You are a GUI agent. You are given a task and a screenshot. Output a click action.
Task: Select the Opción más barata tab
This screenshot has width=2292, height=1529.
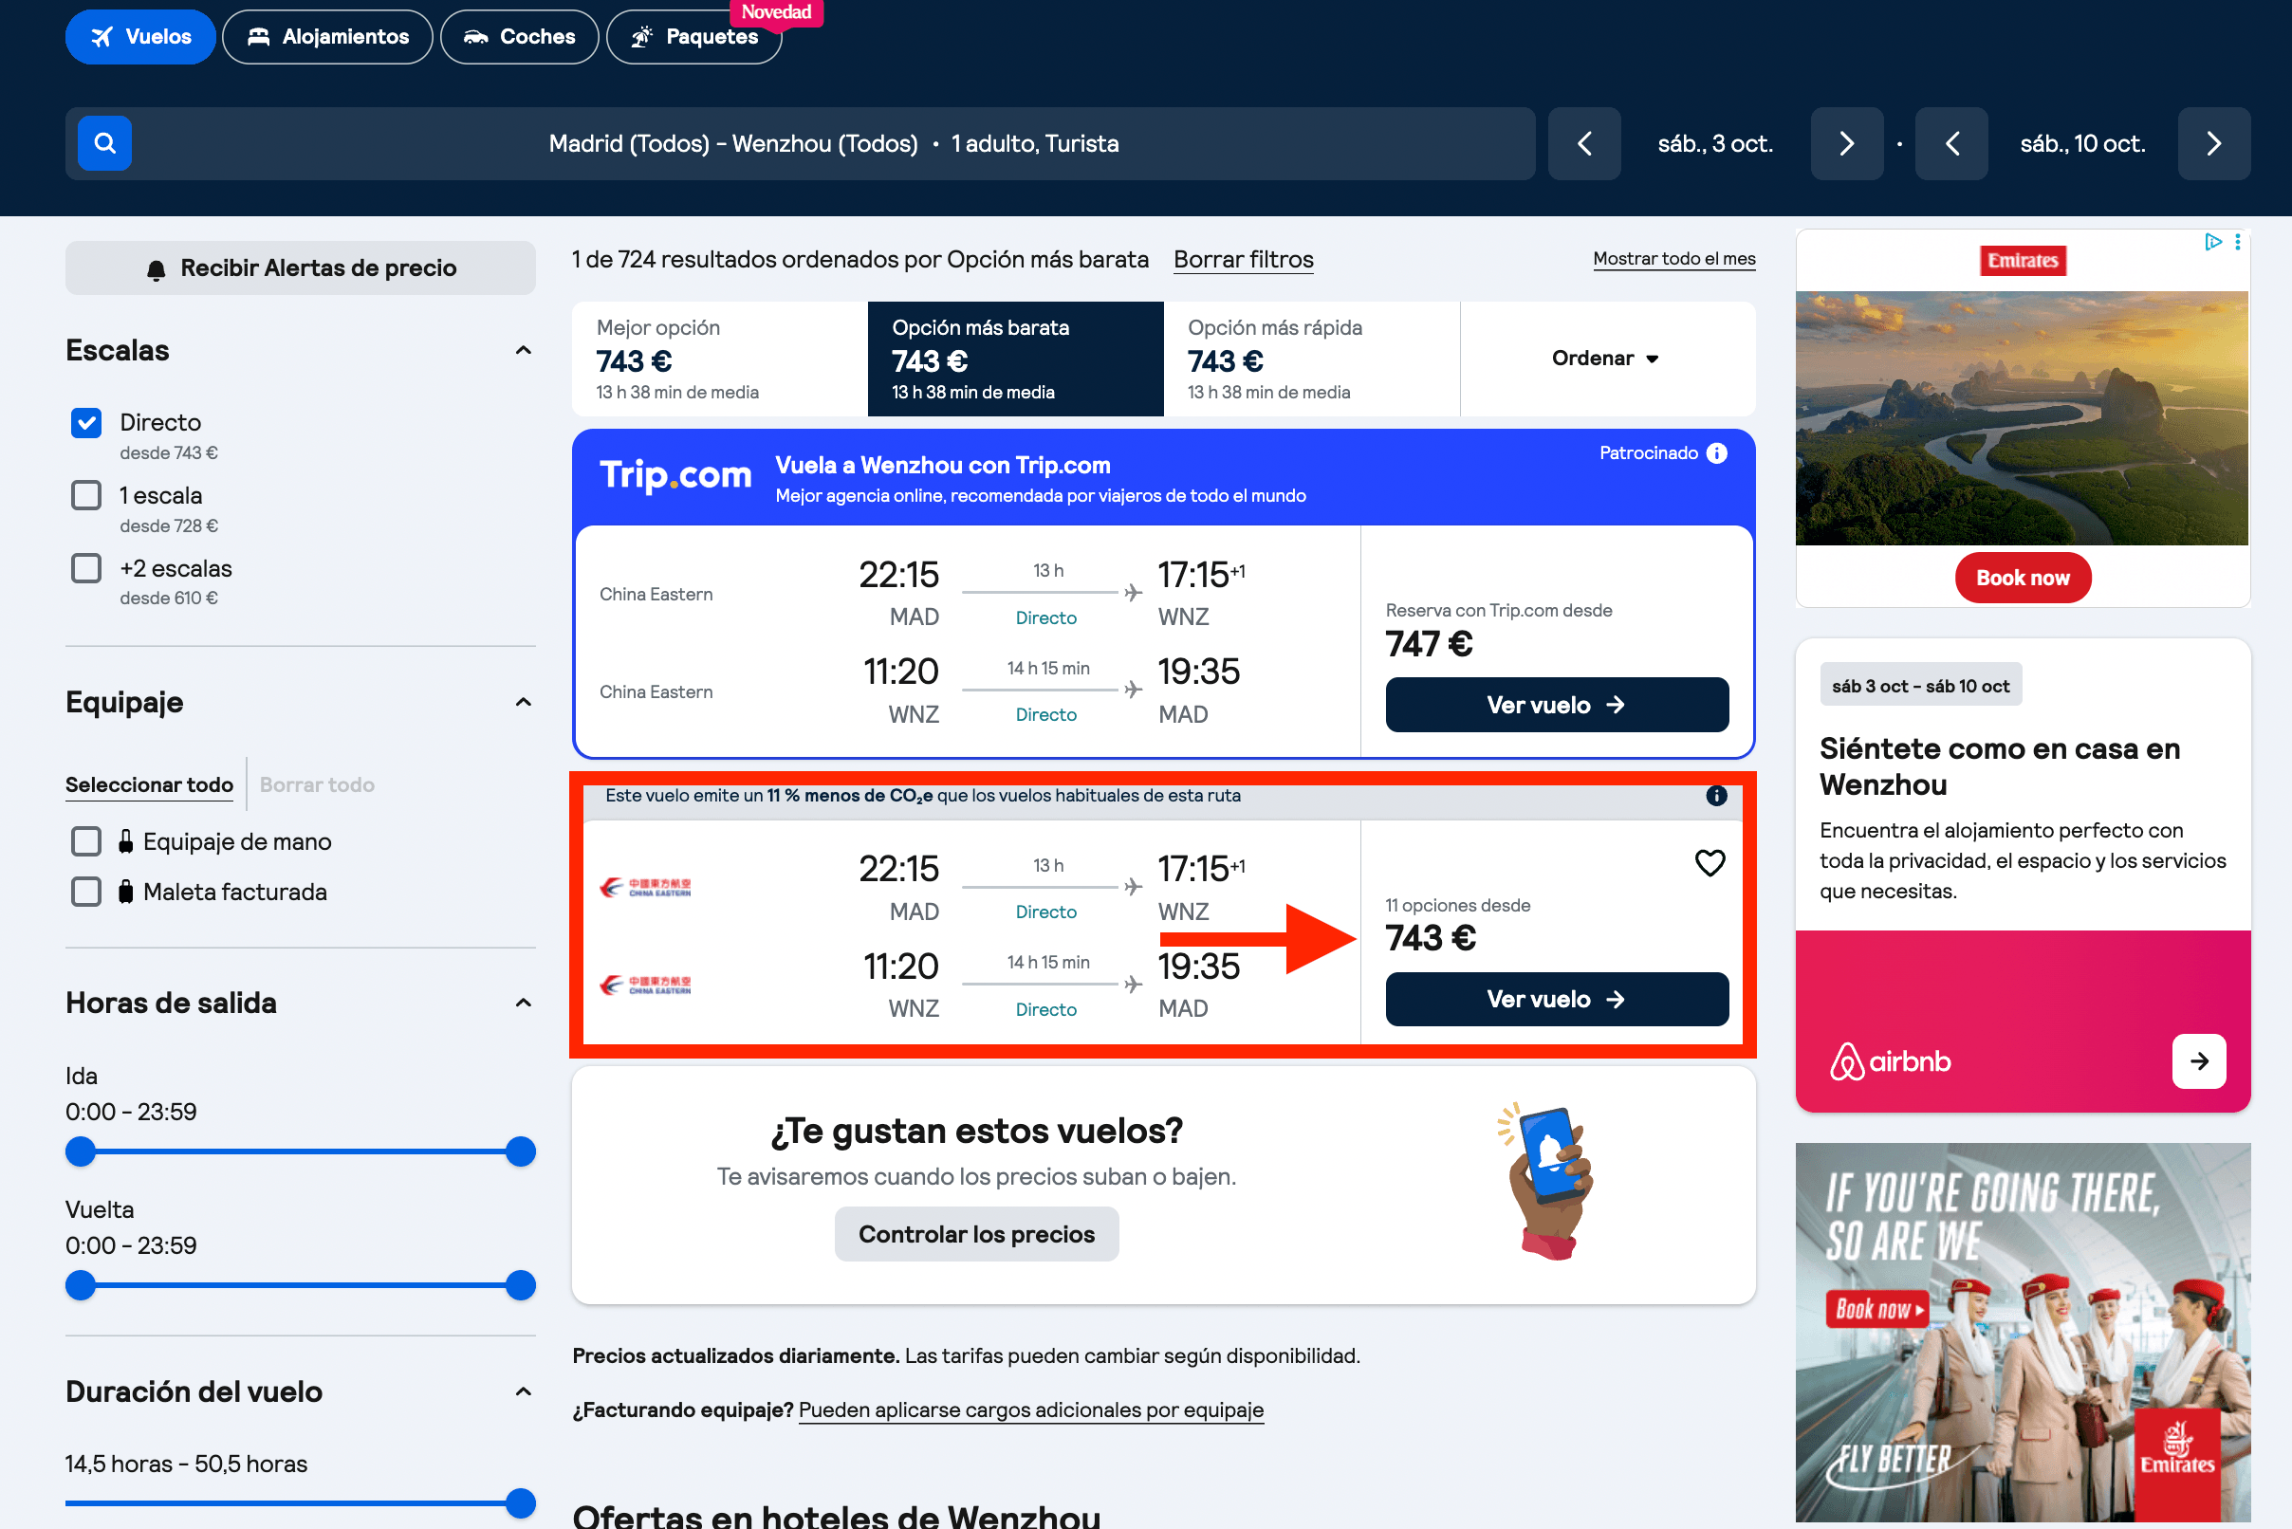tap(1015, 359)
